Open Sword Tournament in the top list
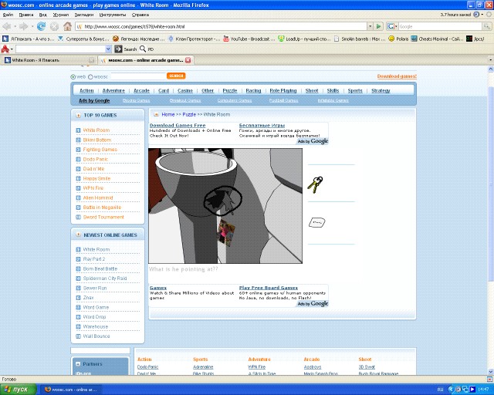This screenshot has height=395, width=494. coord(103,217)
